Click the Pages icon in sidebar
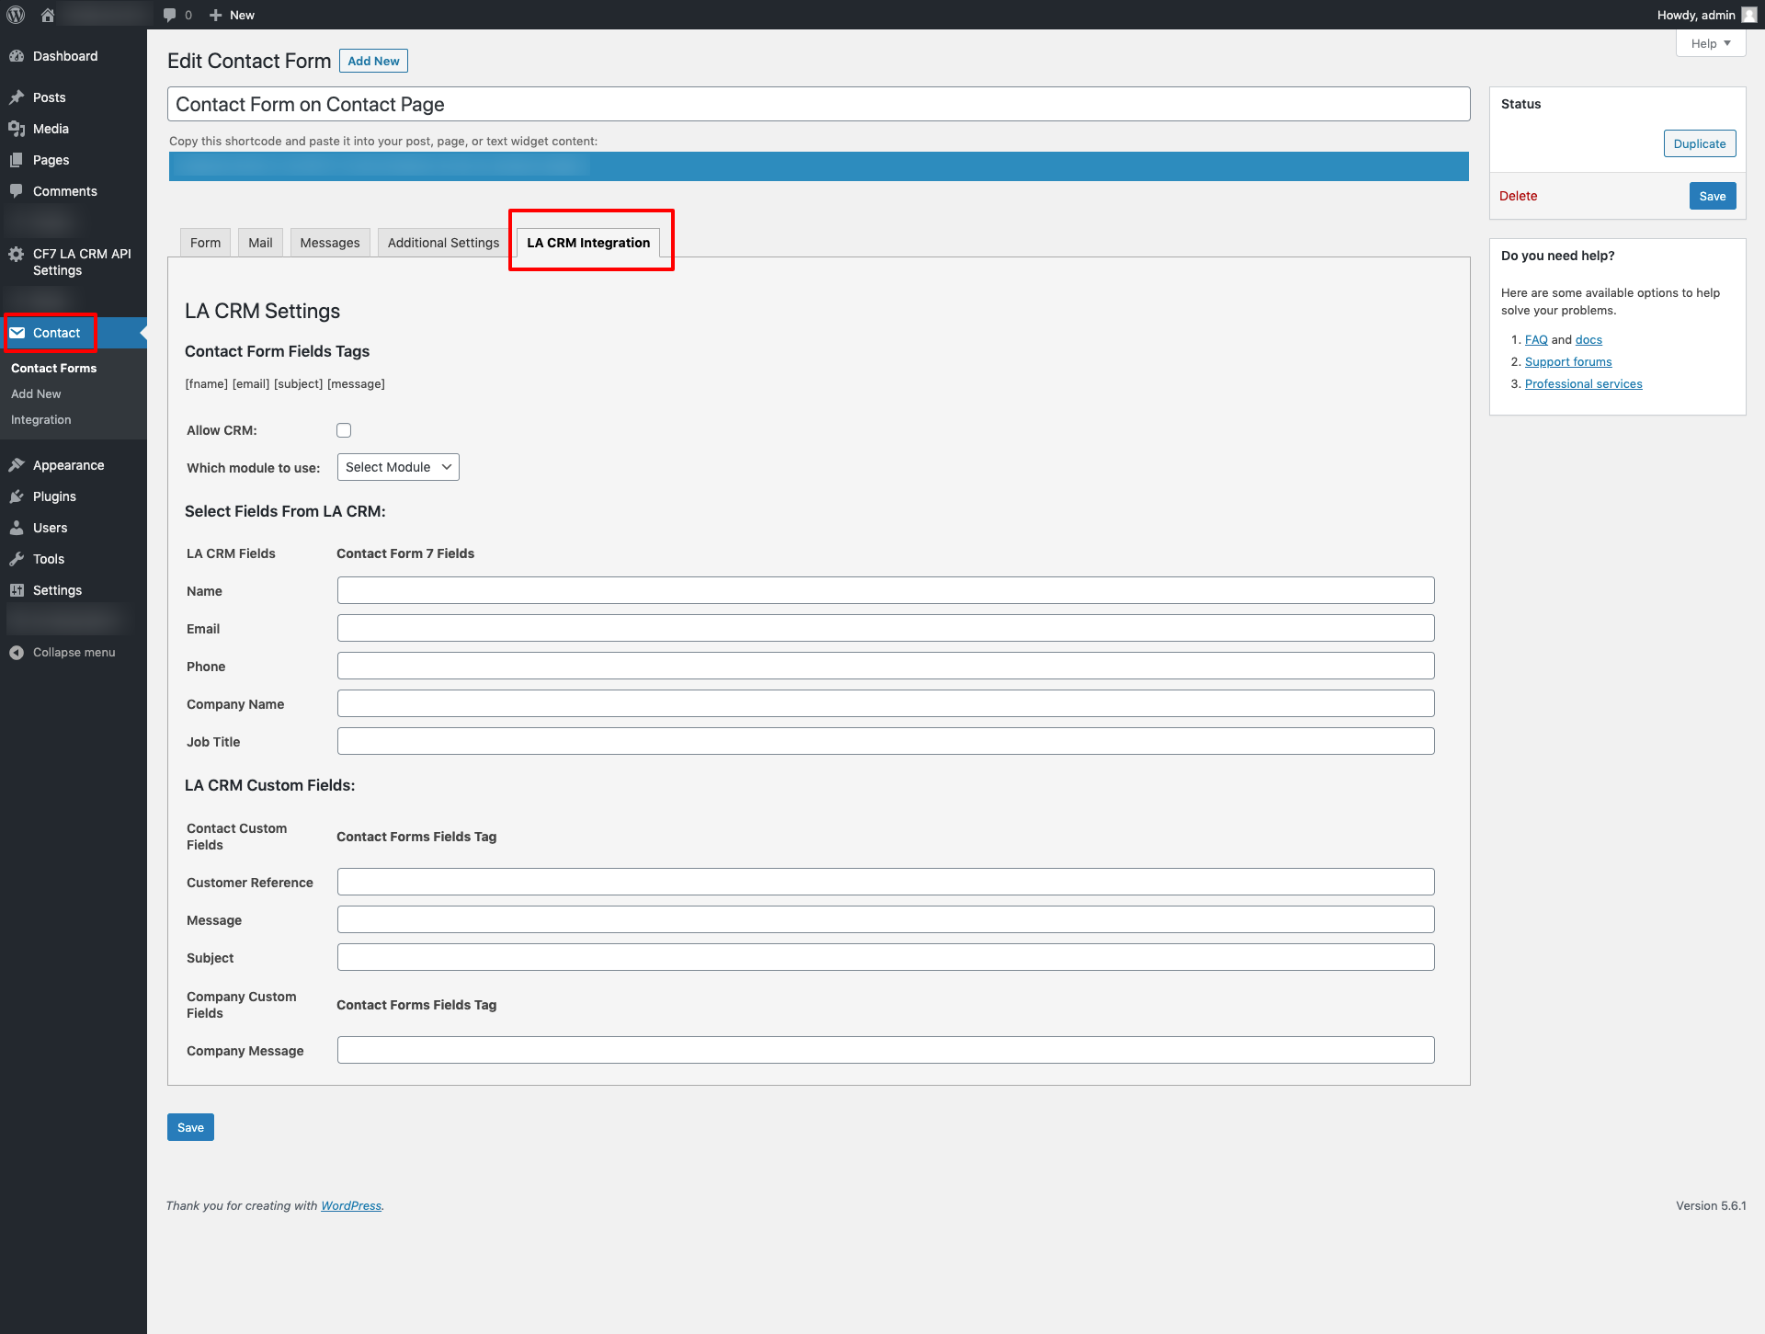This screenshot has height=1334, width=1765. point(17,160)
